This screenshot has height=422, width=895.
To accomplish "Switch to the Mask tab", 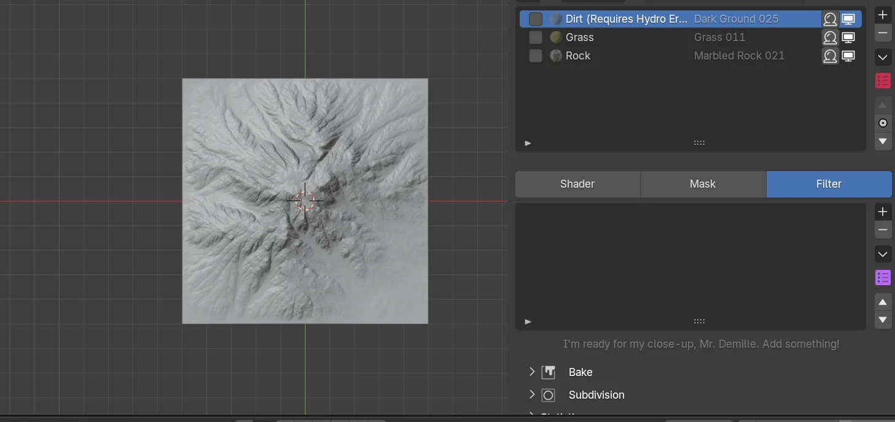I will [x=703, y=184].
